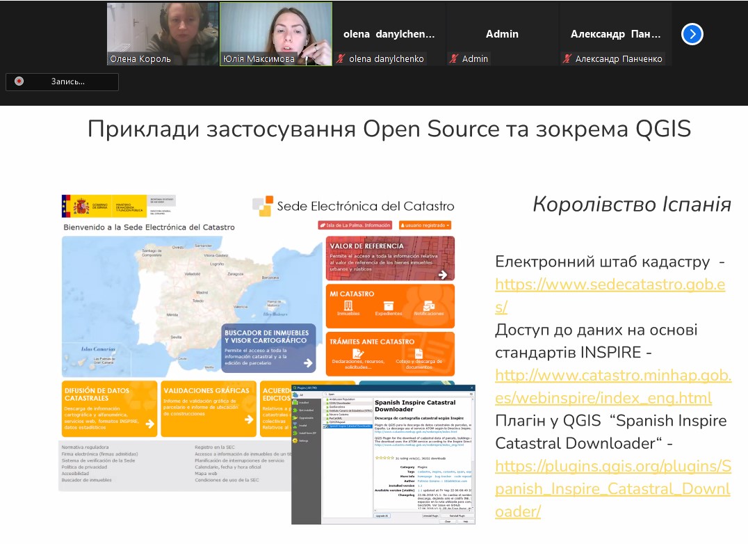The height and width of the screenshot is (544, 748).
Task: Click Александр Панченко's muted microphone icon
Action: click(567, 59)
